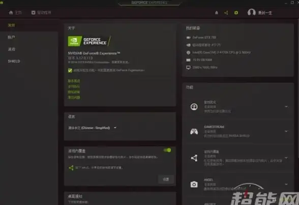
Task: Open the FAQ link in About panel
Action: pos(74,98)
